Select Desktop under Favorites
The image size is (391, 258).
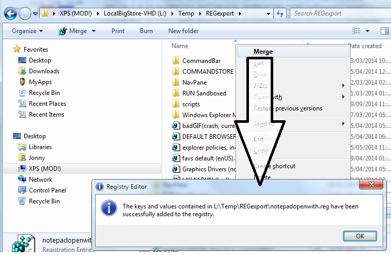pyautogui.click(x=35, y=60)
